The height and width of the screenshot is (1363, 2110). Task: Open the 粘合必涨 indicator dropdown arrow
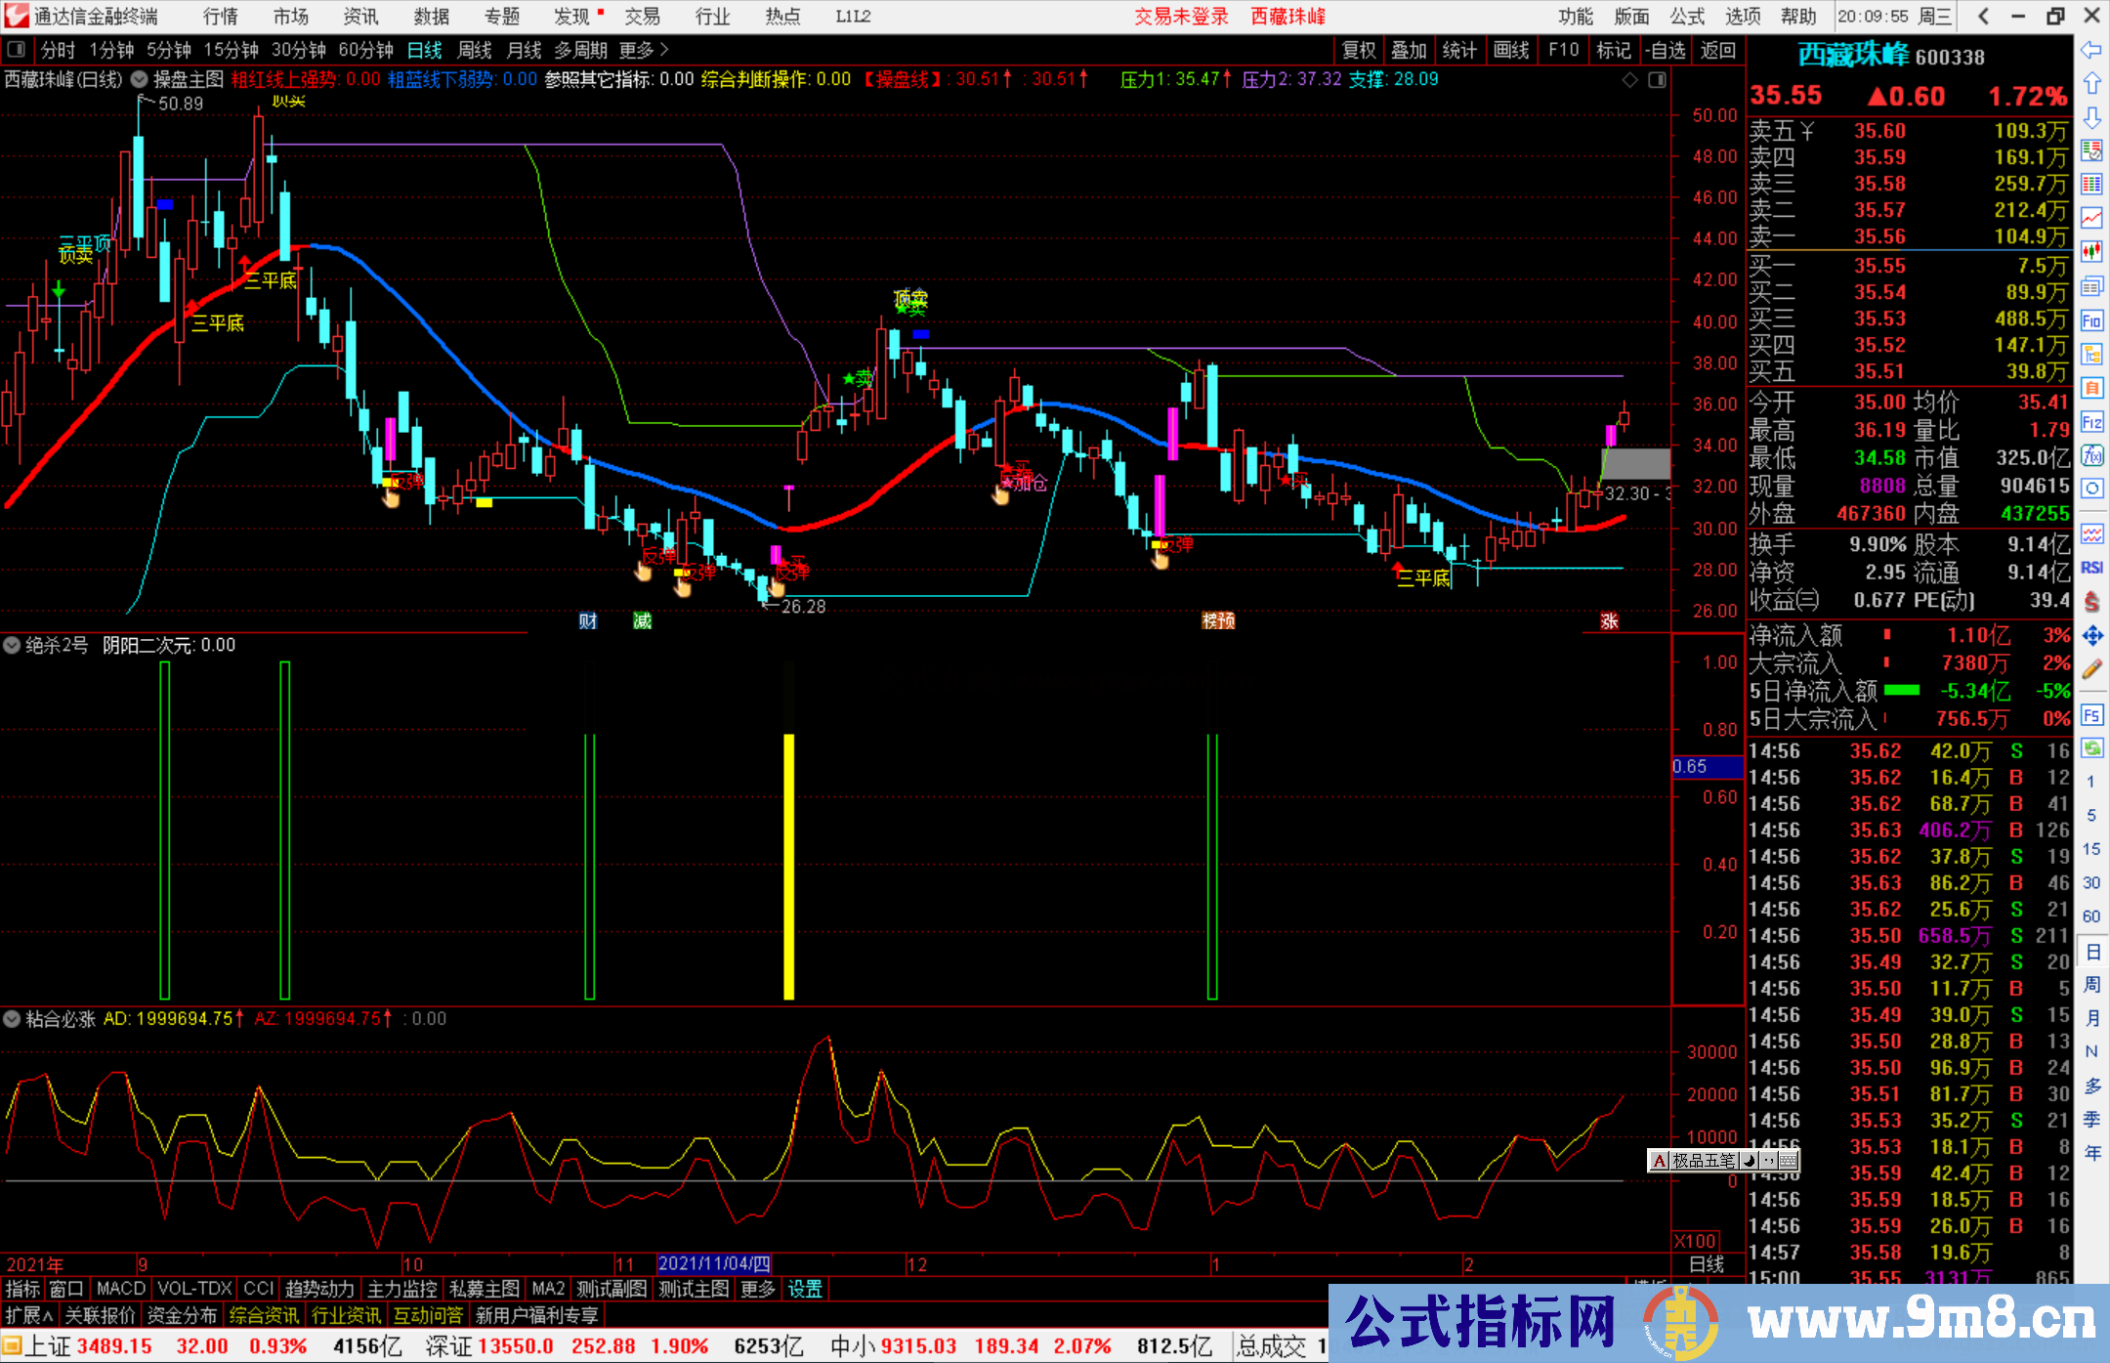(12, 1019)
